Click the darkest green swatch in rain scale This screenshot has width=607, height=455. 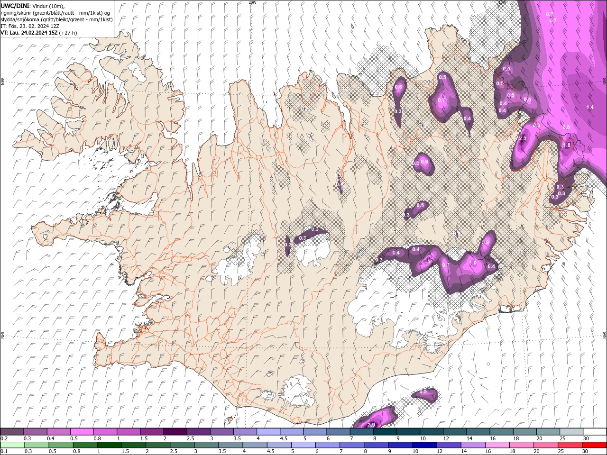point(110,445)
